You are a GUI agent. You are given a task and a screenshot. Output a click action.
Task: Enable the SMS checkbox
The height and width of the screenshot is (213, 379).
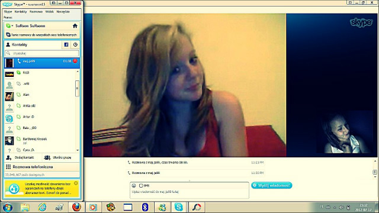[x=141, y=185]
